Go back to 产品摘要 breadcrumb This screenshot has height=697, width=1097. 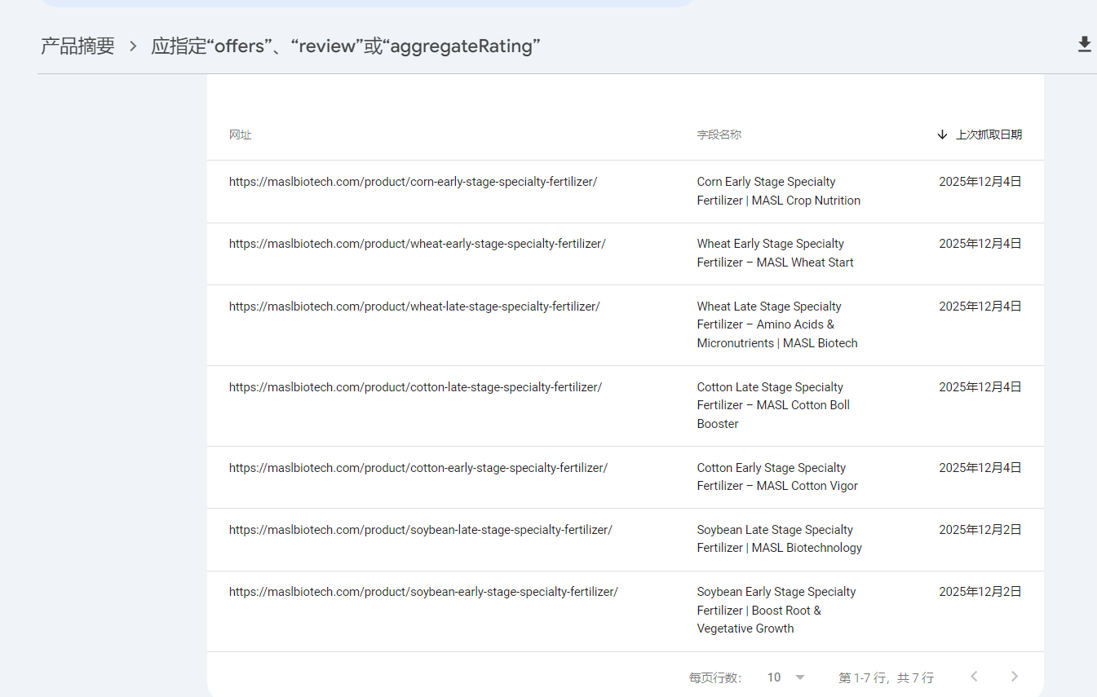[x=77, y=46]
